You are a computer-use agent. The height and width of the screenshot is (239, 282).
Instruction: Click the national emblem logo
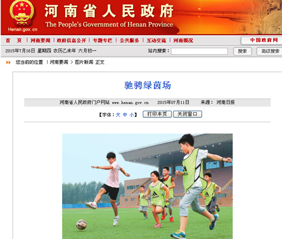[x=22, y=13]
